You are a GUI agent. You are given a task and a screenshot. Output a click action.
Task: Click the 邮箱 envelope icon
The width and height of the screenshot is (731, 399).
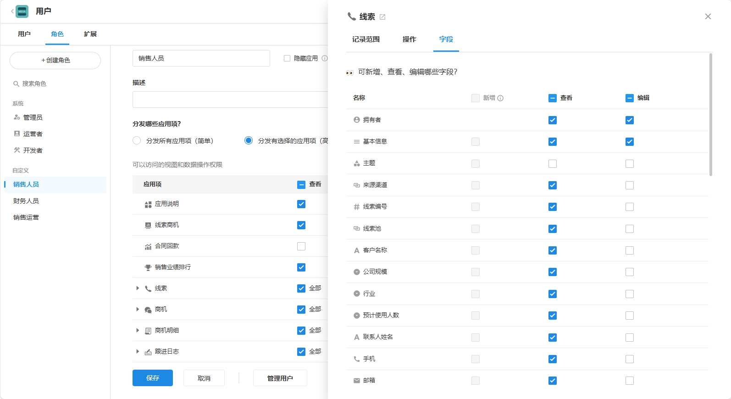tap(357, 381)
